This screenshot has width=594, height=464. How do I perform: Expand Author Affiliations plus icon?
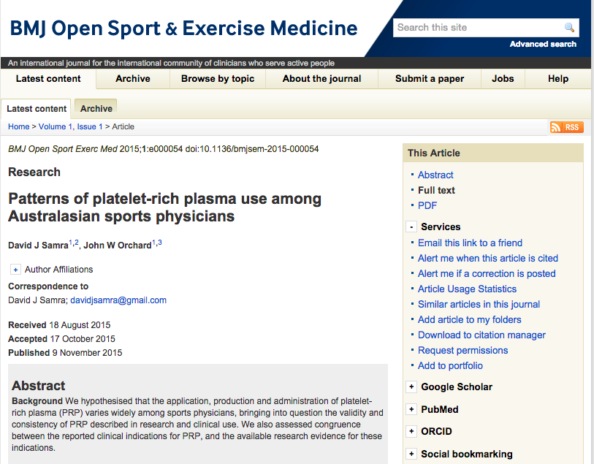point(15,270)
